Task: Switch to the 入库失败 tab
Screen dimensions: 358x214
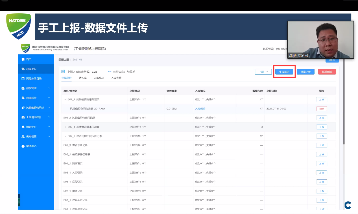Action: 116,78
